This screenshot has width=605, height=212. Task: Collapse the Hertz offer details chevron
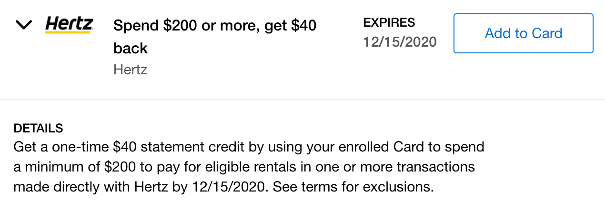[24, 25]
